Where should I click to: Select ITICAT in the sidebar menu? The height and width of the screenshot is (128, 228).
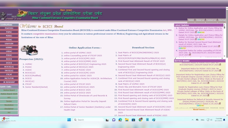[x=9, y=74]
